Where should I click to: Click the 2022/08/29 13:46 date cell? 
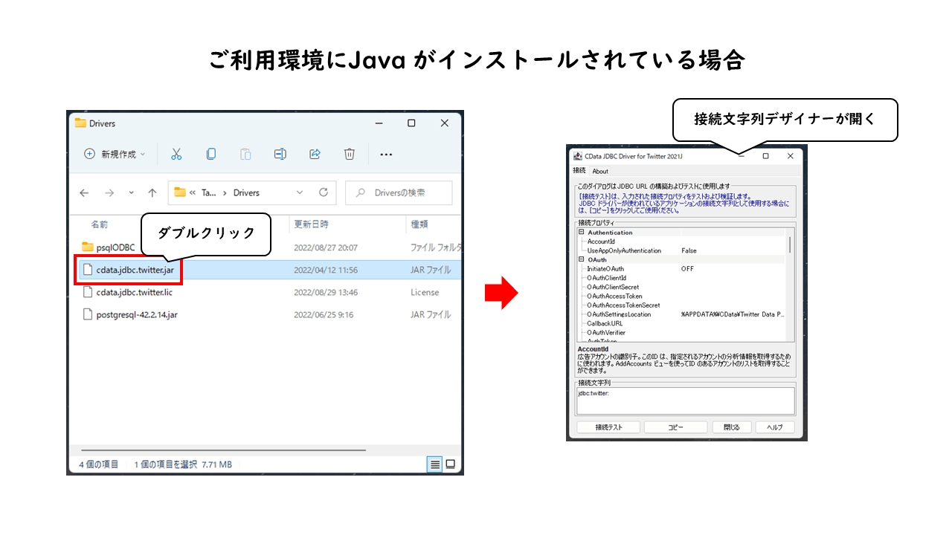(x=326, y=292)
